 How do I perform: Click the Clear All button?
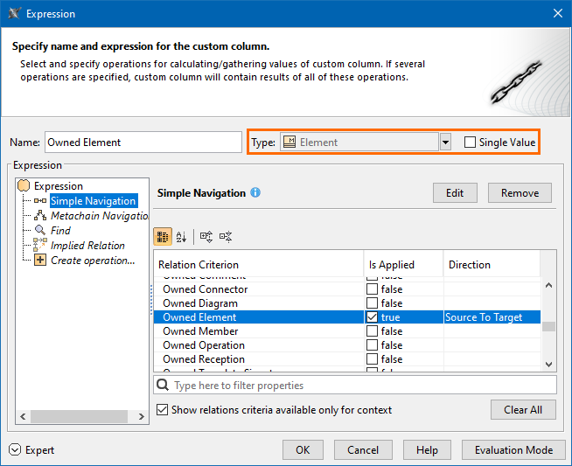523,409
